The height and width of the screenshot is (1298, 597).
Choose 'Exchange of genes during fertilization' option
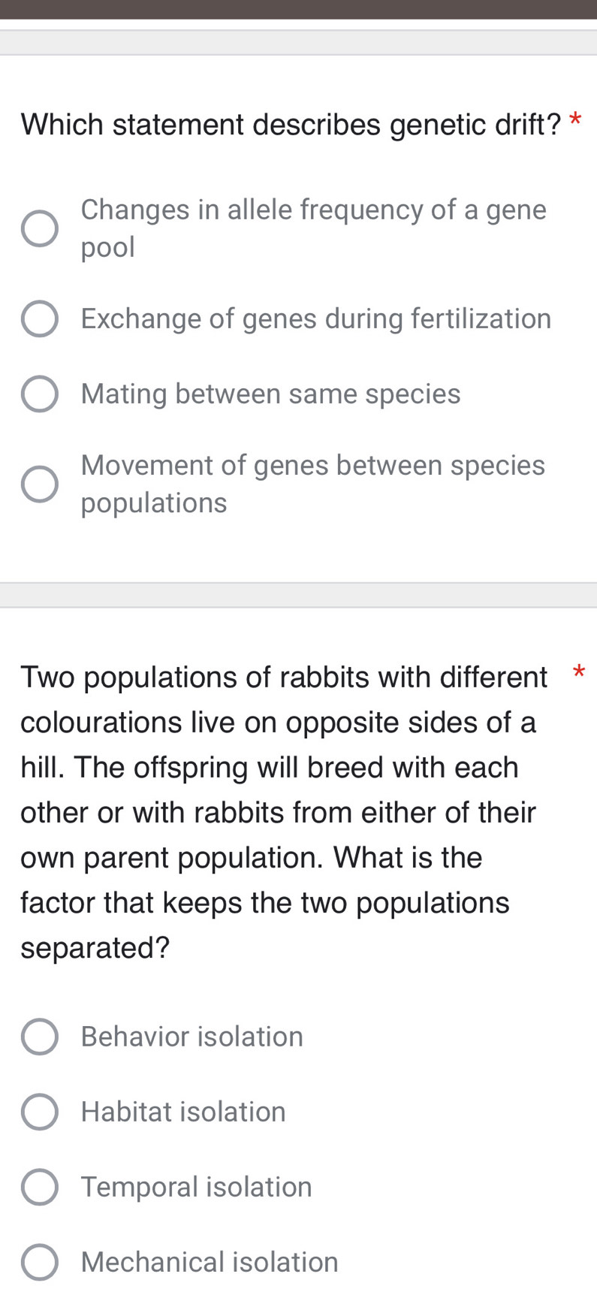pos(40,318)
